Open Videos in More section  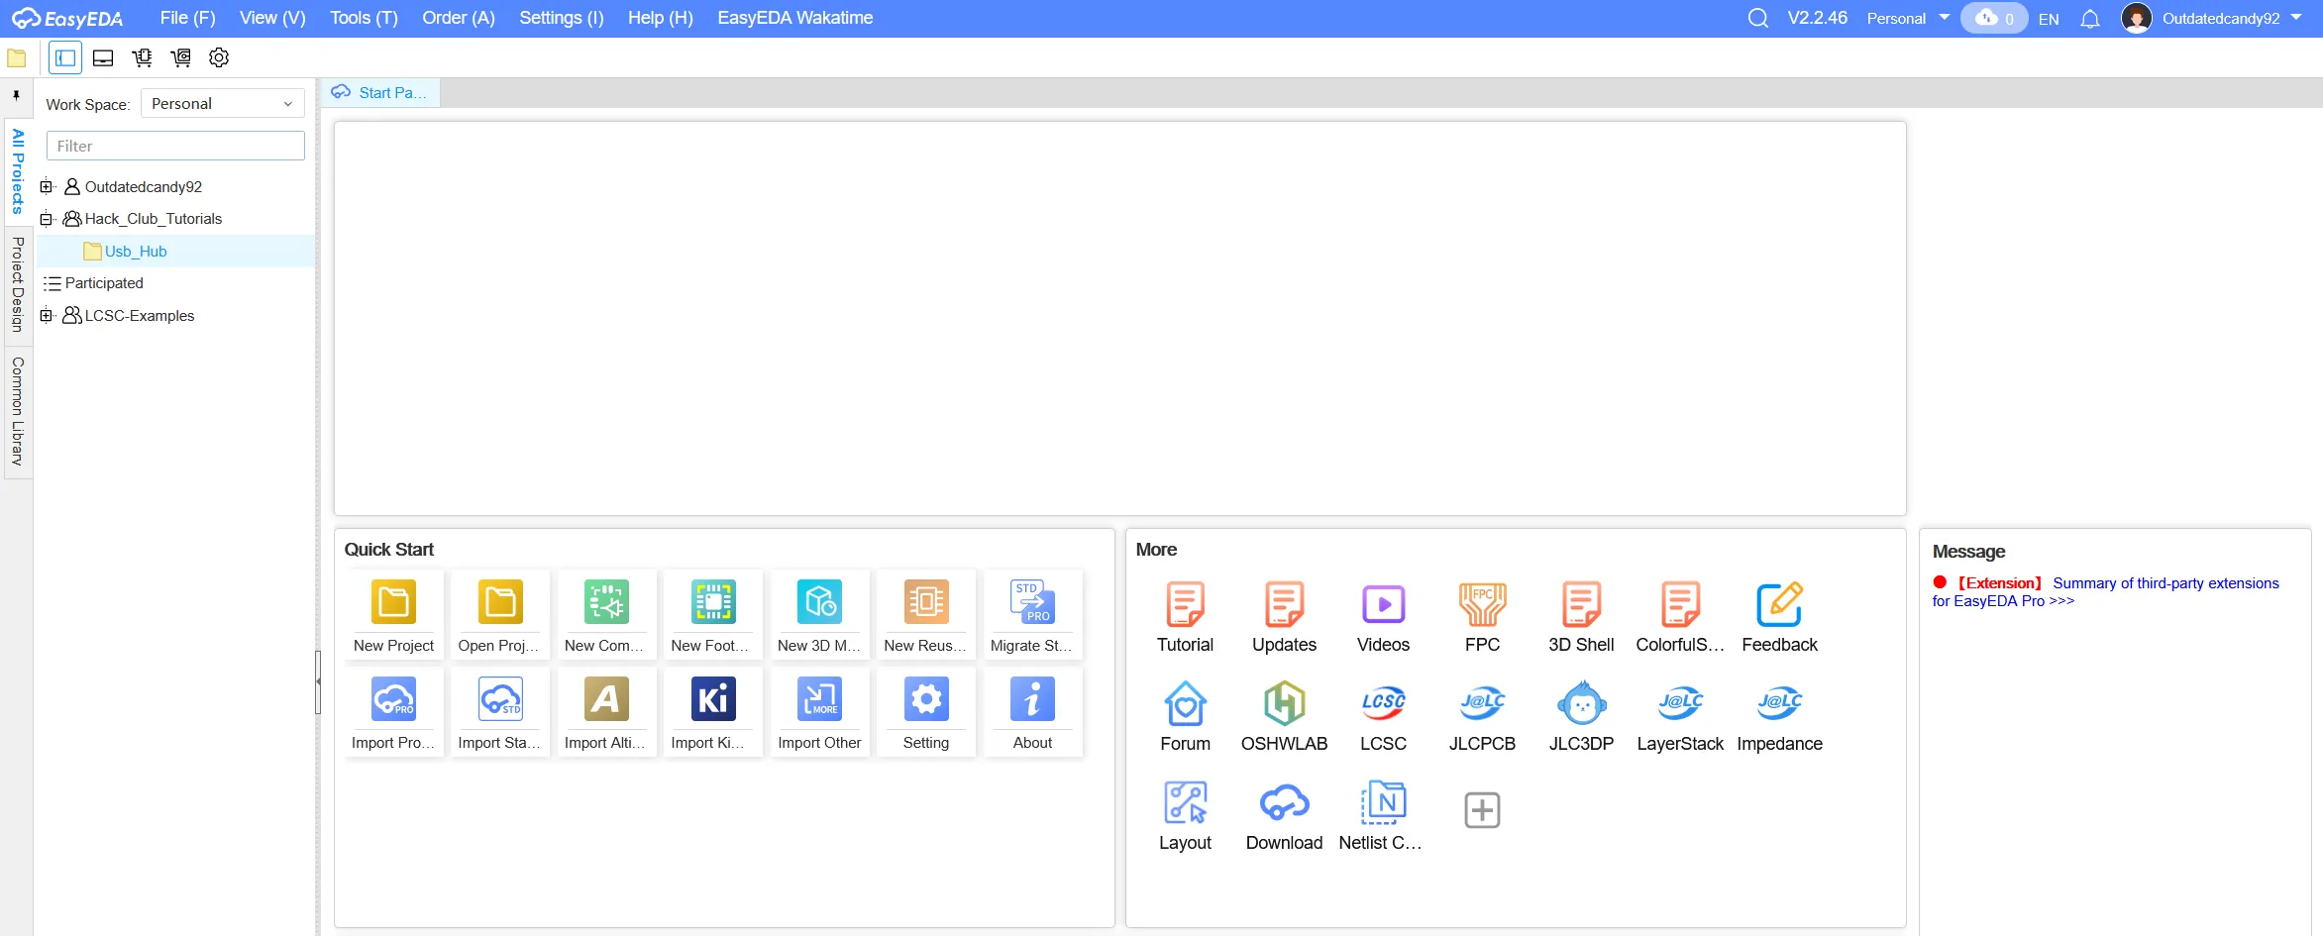(x=1383, y=617)
